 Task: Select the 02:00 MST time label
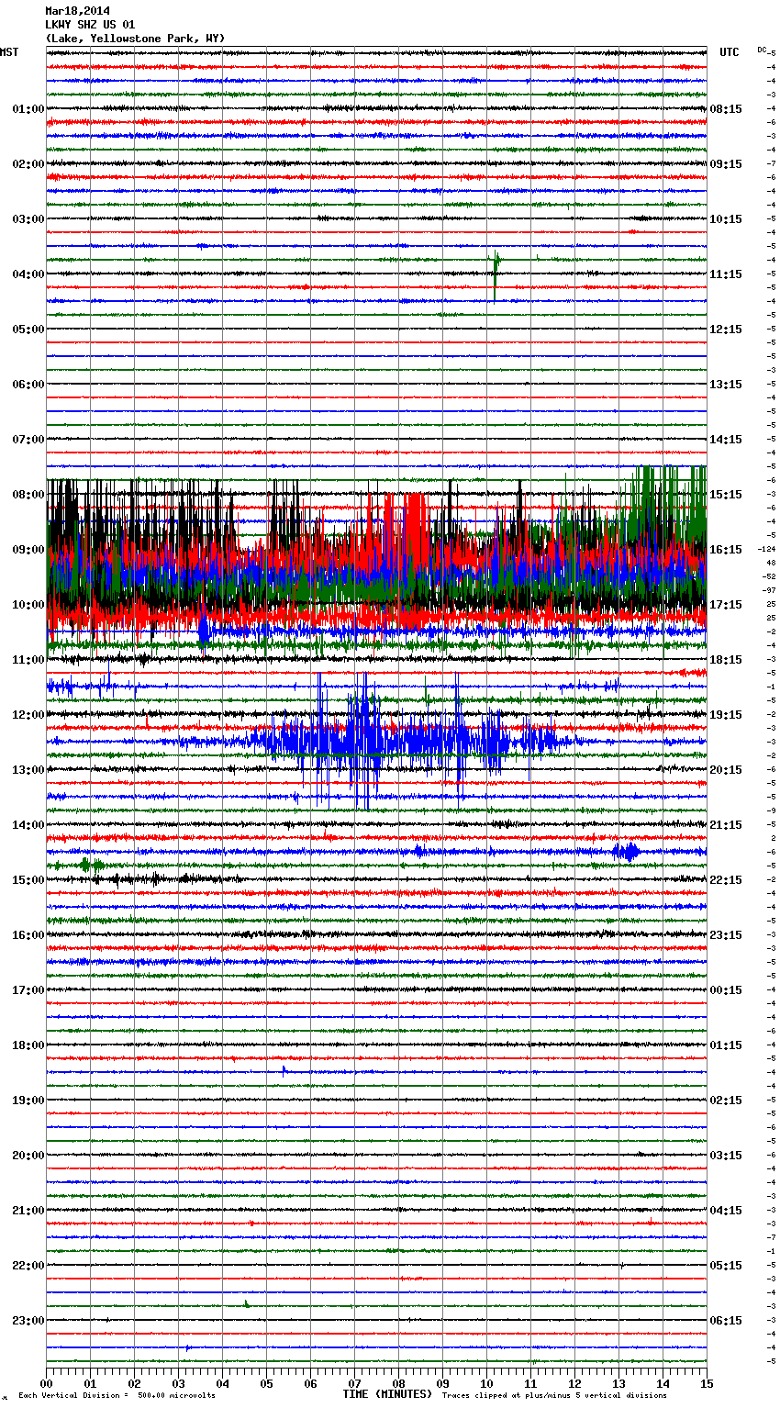click(x=28, y=164)
